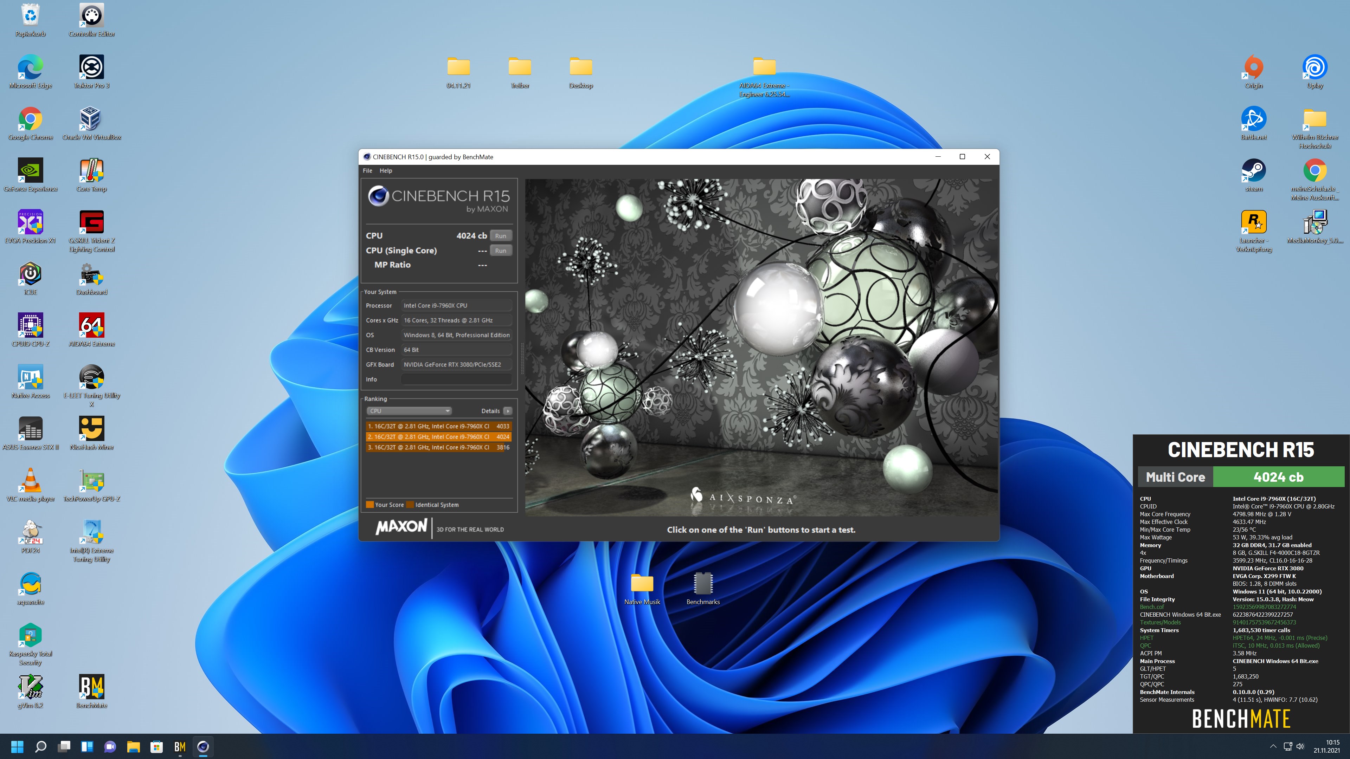1350x759 pixels.
Task: Open File Explorer from taskbar
Action: 133,746
